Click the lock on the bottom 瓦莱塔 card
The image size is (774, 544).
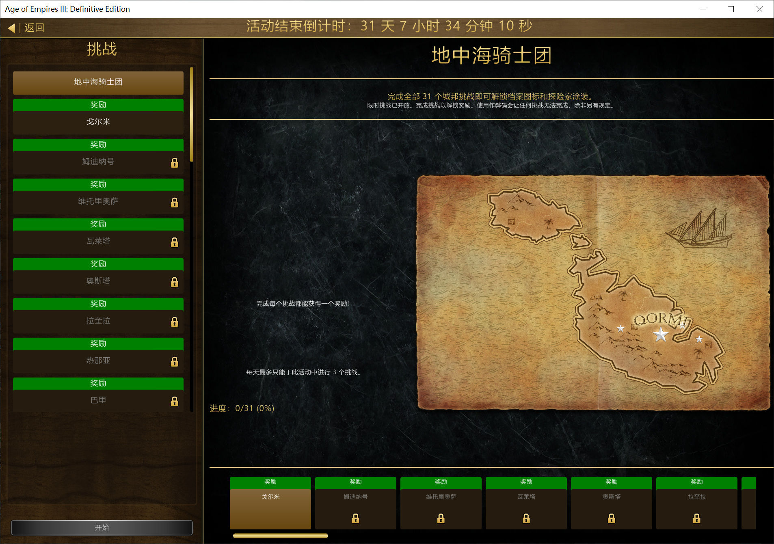pyautogui.click(x=526, y=518)
